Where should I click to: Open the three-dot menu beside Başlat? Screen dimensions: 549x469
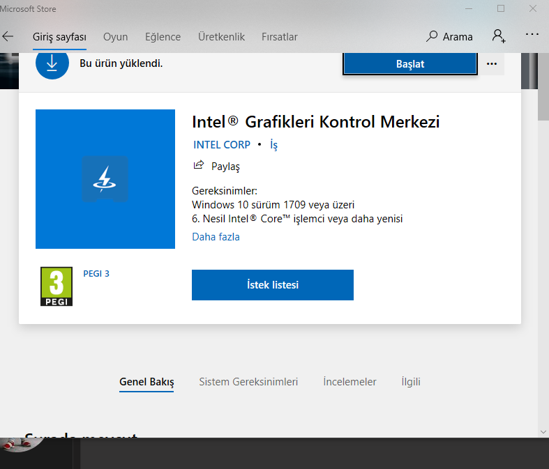[492, 63]
